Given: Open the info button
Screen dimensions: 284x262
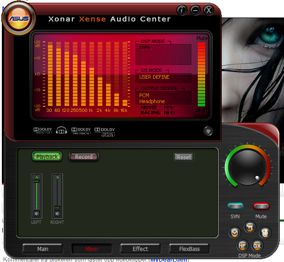Looking at the screenshot, I should coord(182,10).
